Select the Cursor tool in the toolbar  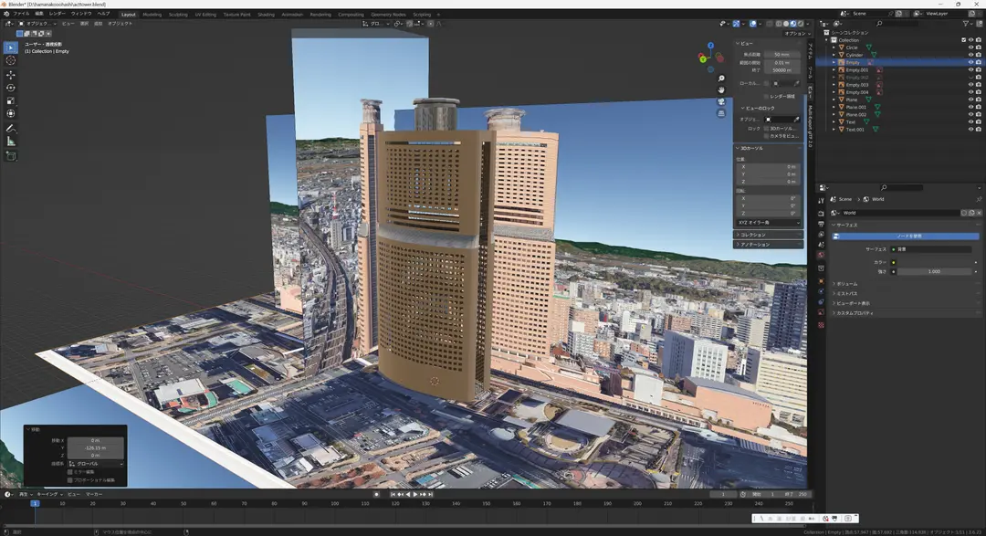[11, 60]
